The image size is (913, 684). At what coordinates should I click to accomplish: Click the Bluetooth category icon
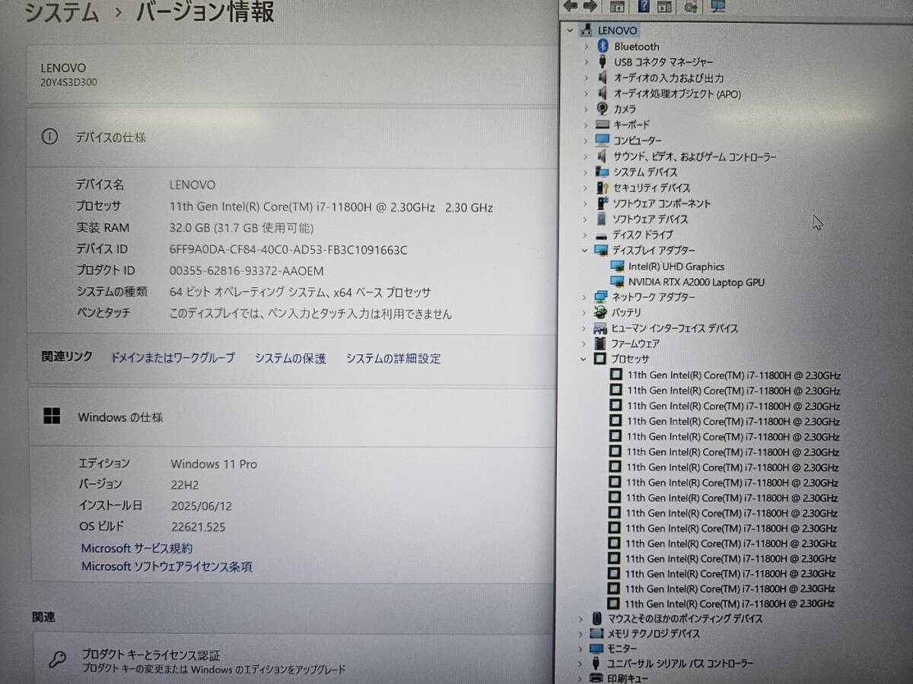click(603, 46)
